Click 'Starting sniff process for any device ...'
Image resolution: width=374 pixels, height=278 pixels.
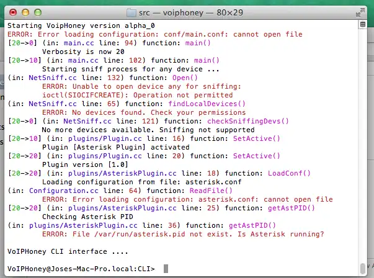(x=130, y=69)
